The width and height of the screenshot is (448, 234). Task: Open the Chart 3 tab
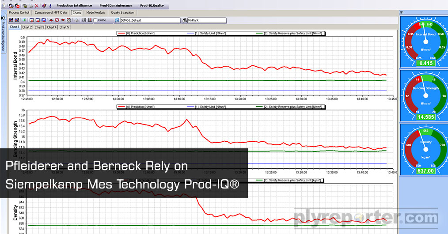point(39,27)
